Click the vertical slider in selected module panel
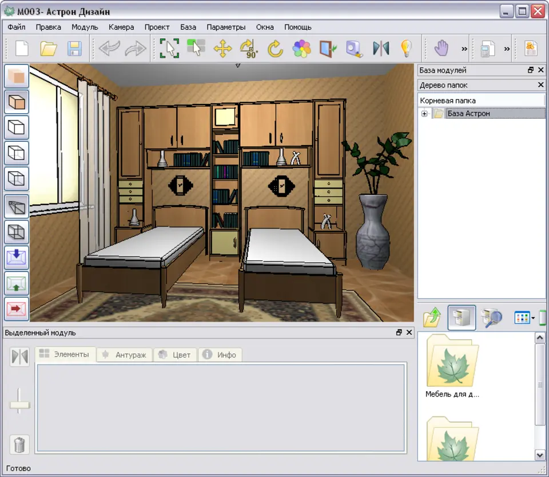 (19, 405)
